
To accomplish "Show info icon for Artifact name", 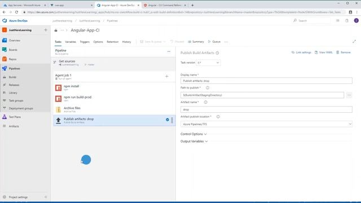I will point(205,102).
